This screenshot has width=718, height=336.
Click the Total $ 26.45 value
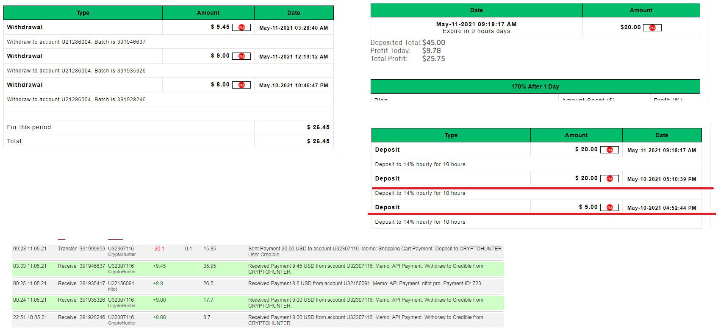click(318, 141)
